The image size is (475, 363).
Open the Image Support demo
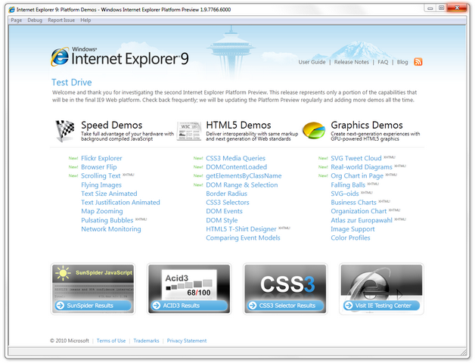click(352, 229)
